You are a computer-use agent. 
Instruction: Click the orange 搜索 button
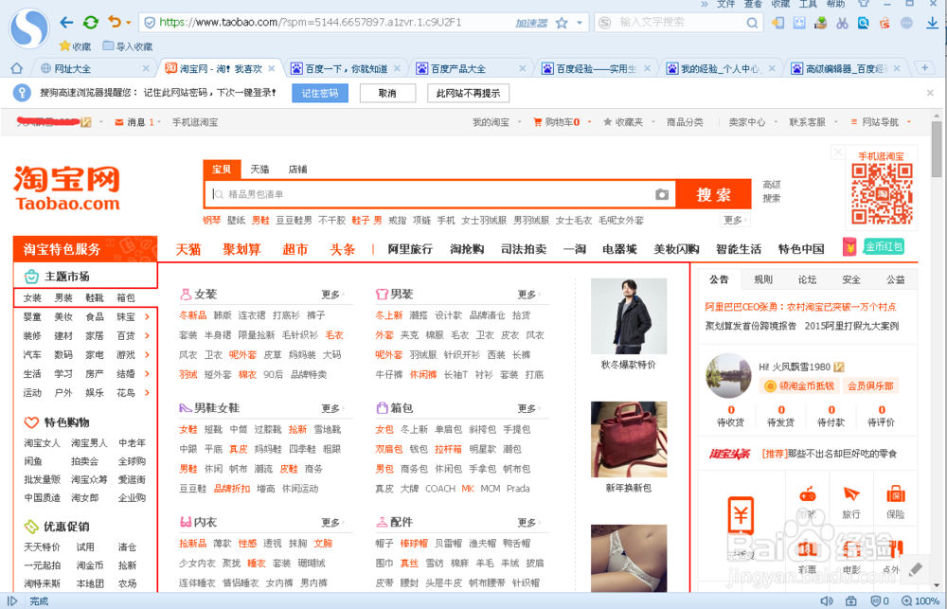tap(713, 194)
